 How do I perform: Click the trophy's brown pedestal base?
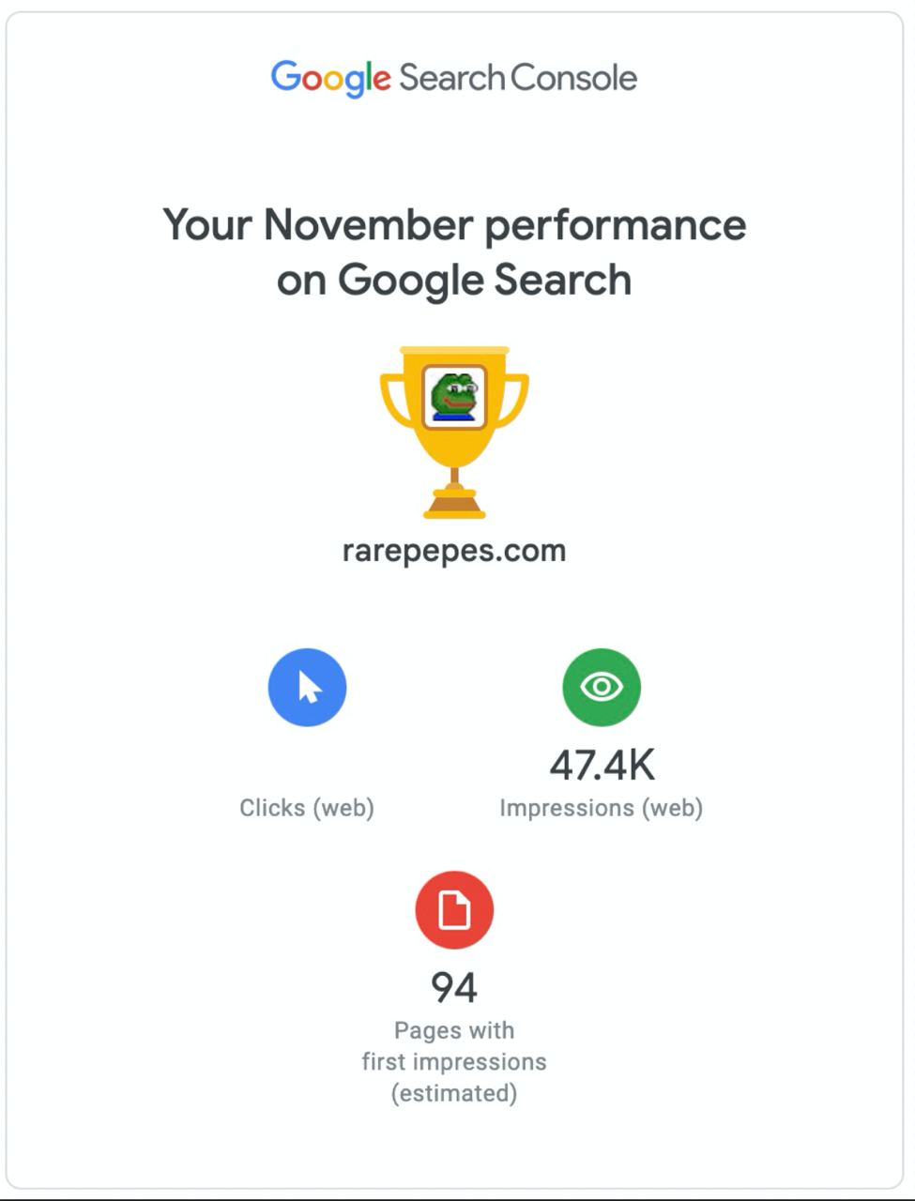click(454, 504)
